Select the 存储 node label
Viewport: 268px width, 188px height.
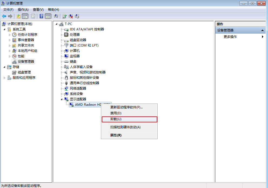pos(16,67)
